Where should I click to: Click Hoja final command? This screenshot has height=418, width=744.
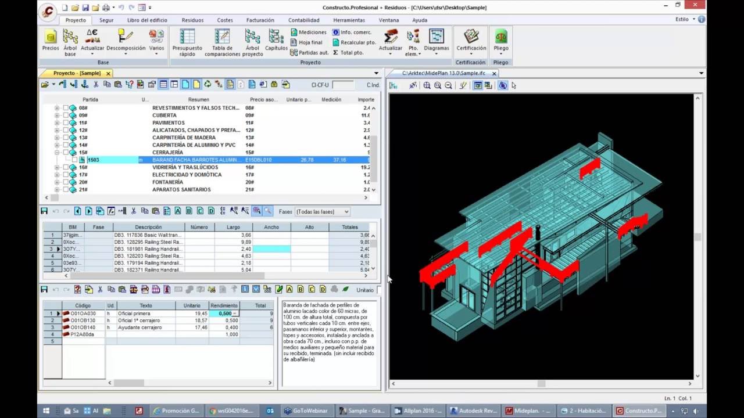pos(306,42)
